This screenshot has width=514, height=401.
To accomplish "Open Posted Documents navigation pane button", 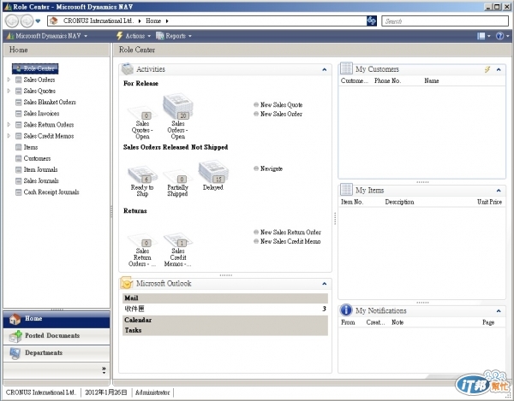I will [57, 336].
